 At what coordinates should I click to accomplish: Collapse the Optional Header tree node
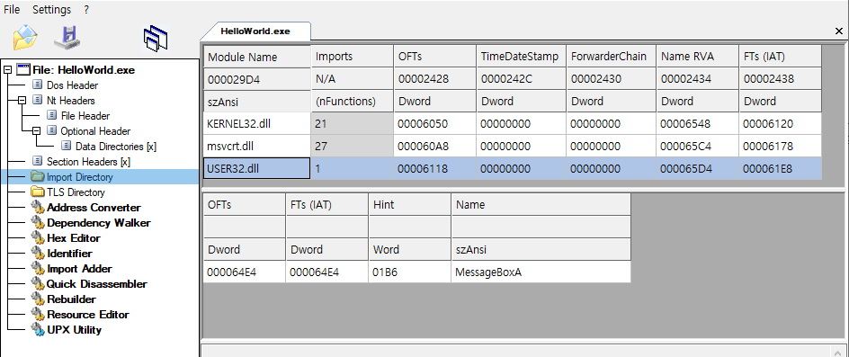(x=36, y=130)
